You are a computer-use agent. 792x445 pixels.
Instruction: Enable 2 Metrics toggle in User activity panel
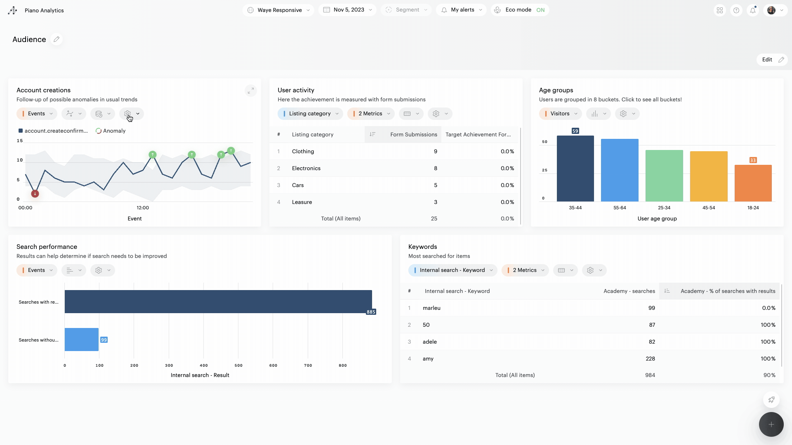[370, 114]
